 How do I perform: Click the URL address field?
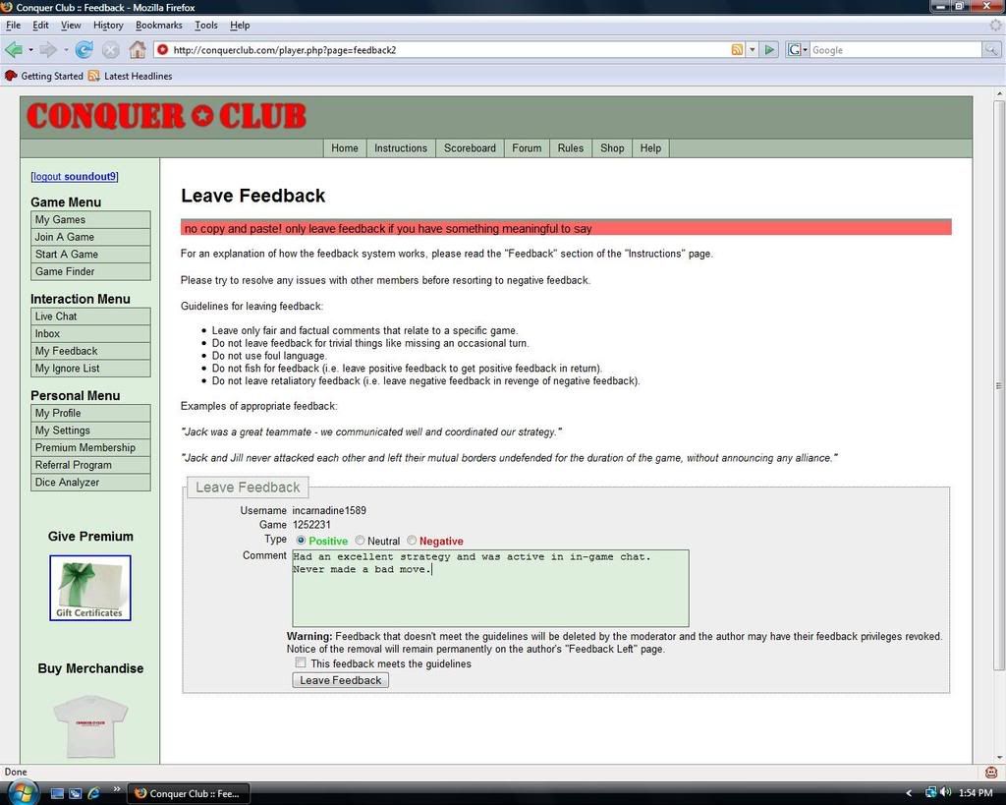coord(449,50)
